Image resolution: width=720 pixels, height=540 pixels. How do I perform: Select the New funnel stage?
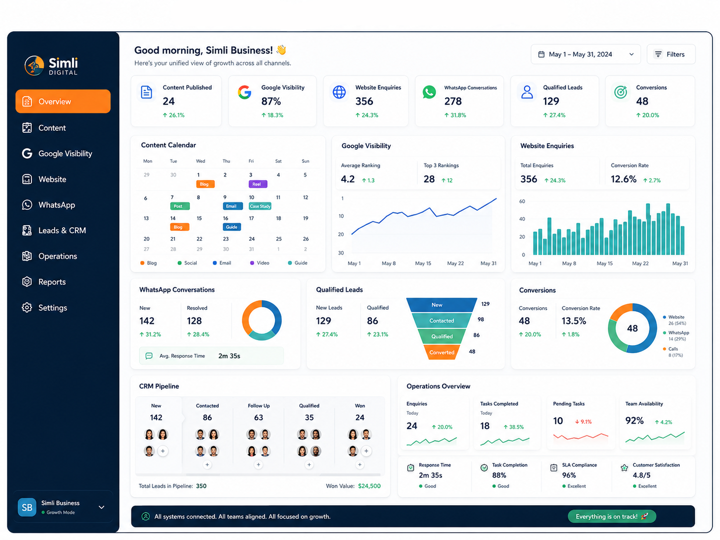point(442,305)
